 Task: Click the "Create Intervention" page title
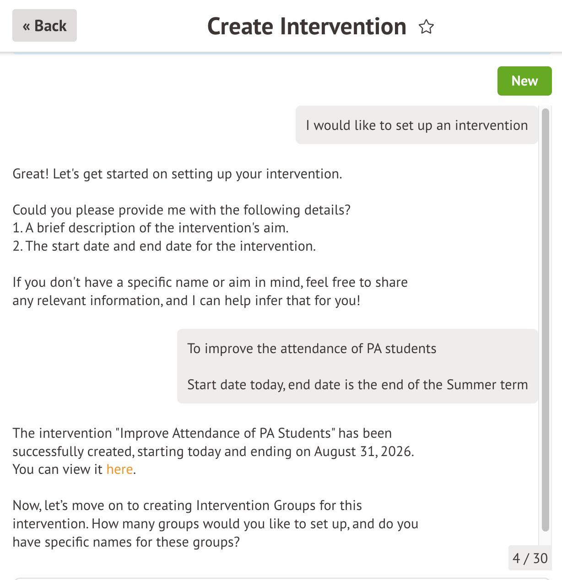pyautogui.click(x=307, y=27)
